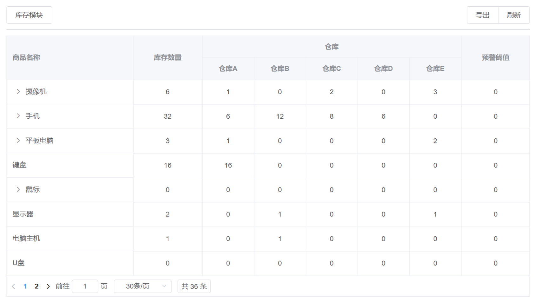Image resolution: width=536 pixels, height=303 pixels.
Task: Expand the 手机 row
Action: pos(18,116)
